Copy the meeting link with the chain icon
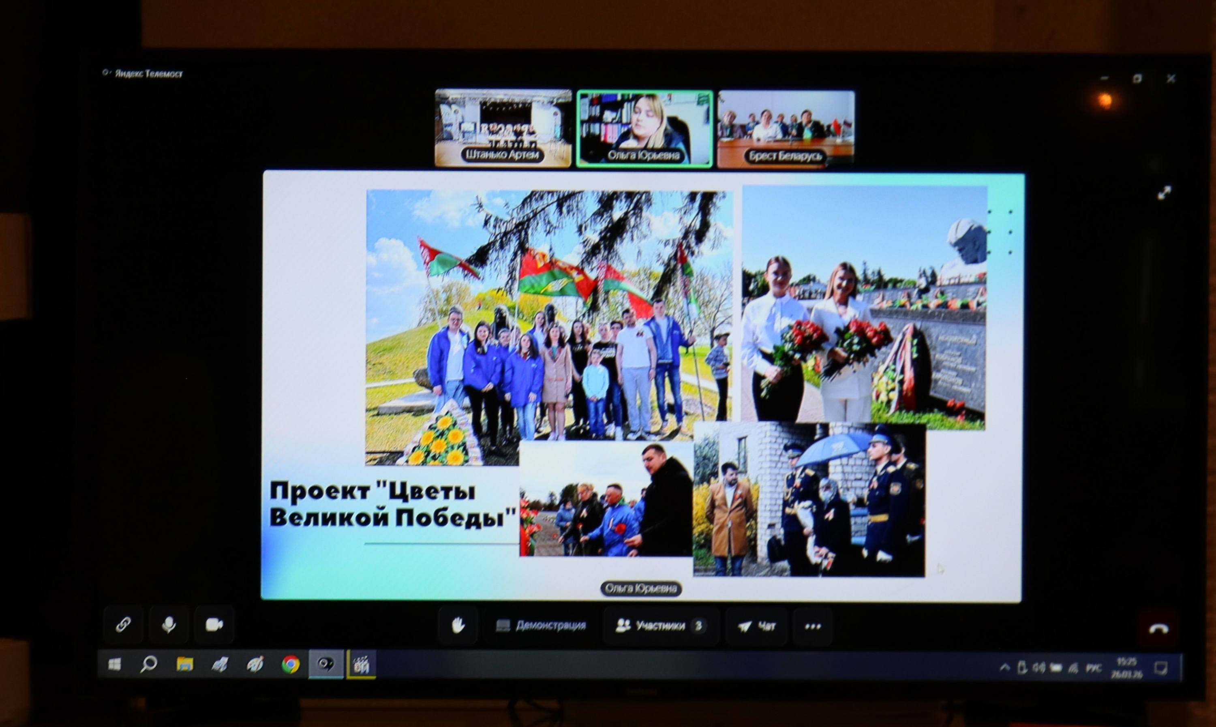This screenshot has width=1216, height=727. tap(123, 624)
